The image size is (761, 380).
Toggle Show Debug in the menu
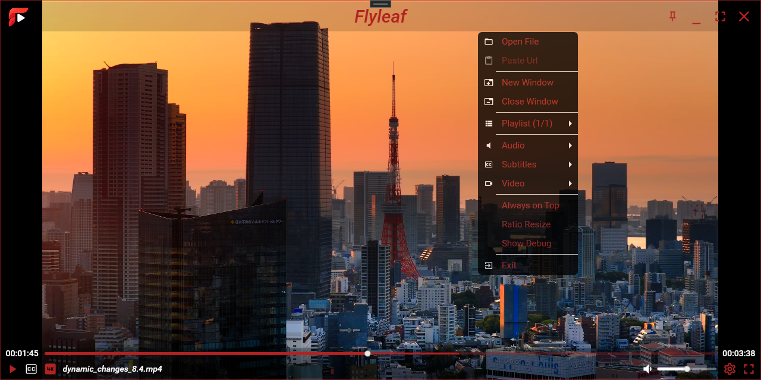(x=528, y=243)
